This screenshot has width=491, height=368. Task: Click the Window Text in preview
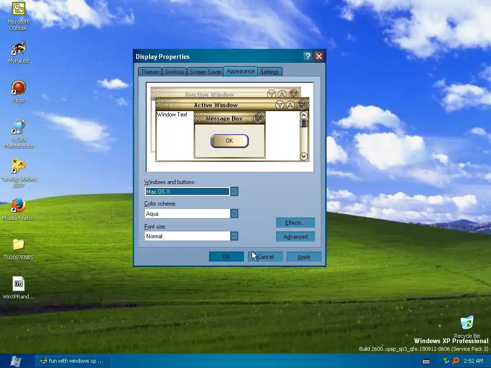(172, 115)
